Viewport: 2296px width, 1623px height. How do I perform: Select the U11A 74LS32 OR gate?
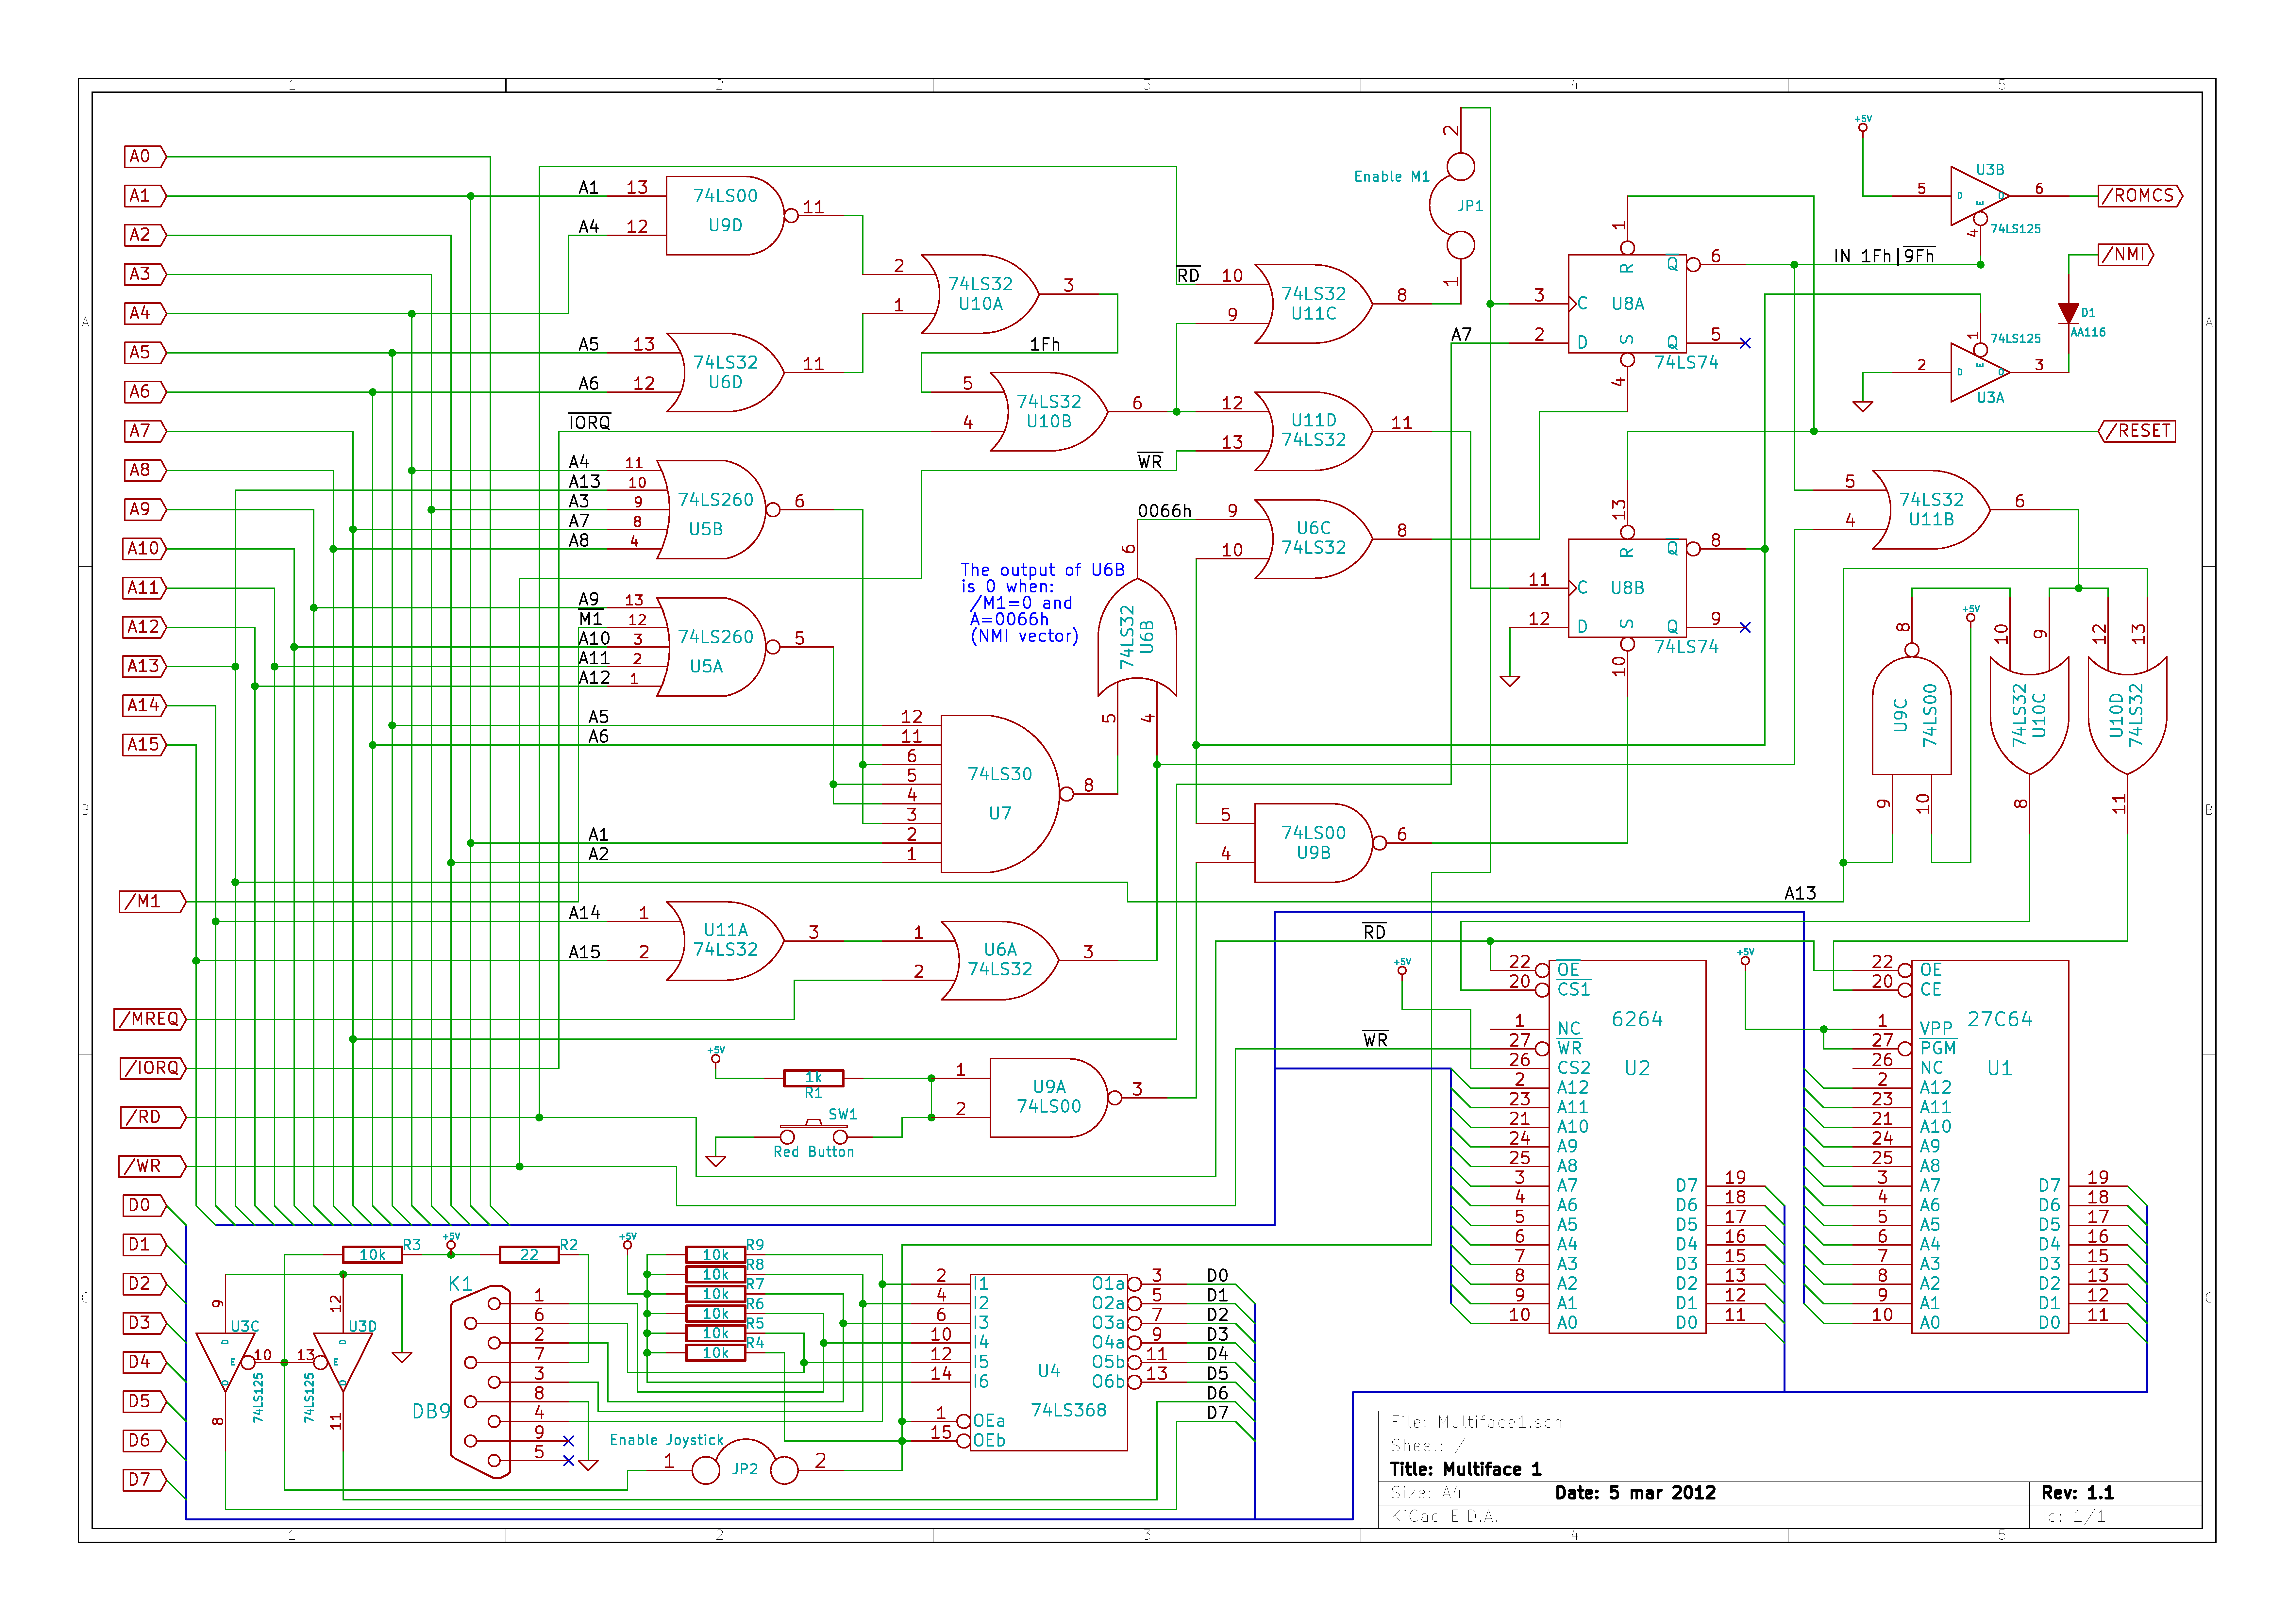[x=726, y=941]
